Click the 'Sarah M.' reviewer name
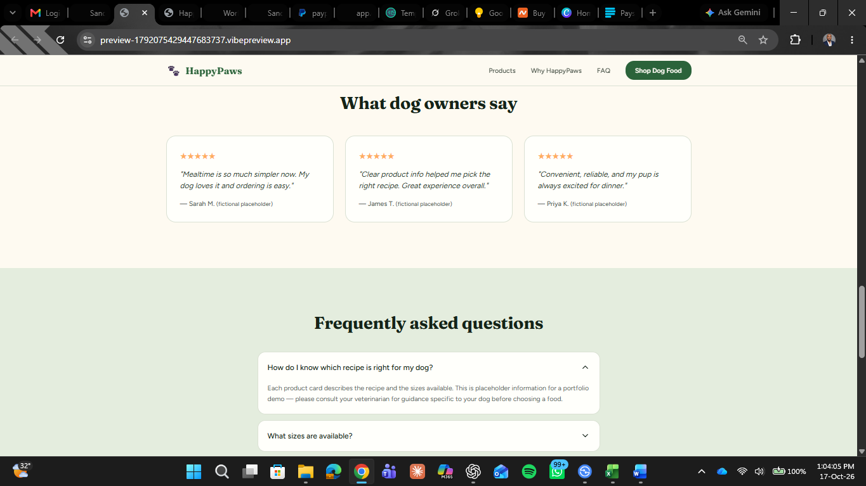The width and height of the screenshot is (866, 486). [202, 204]
